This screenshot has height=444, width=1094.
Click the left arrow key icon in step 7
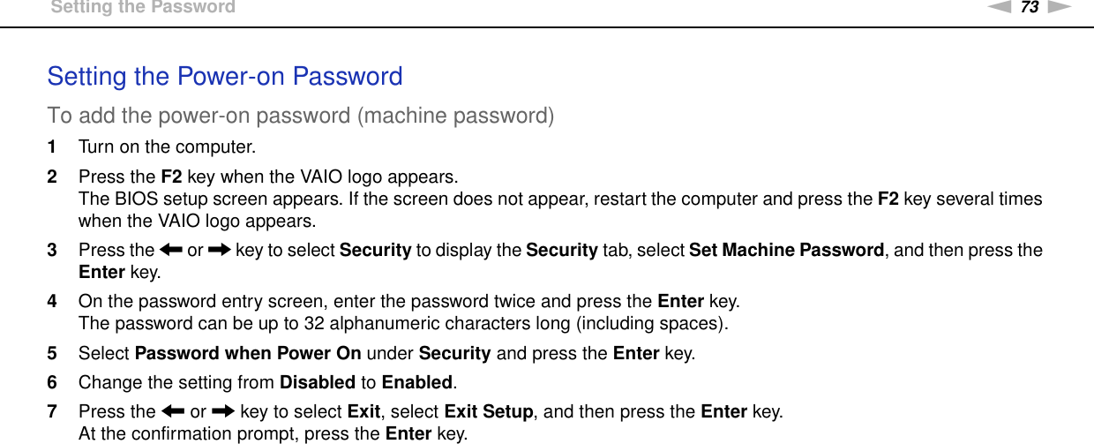171,412
